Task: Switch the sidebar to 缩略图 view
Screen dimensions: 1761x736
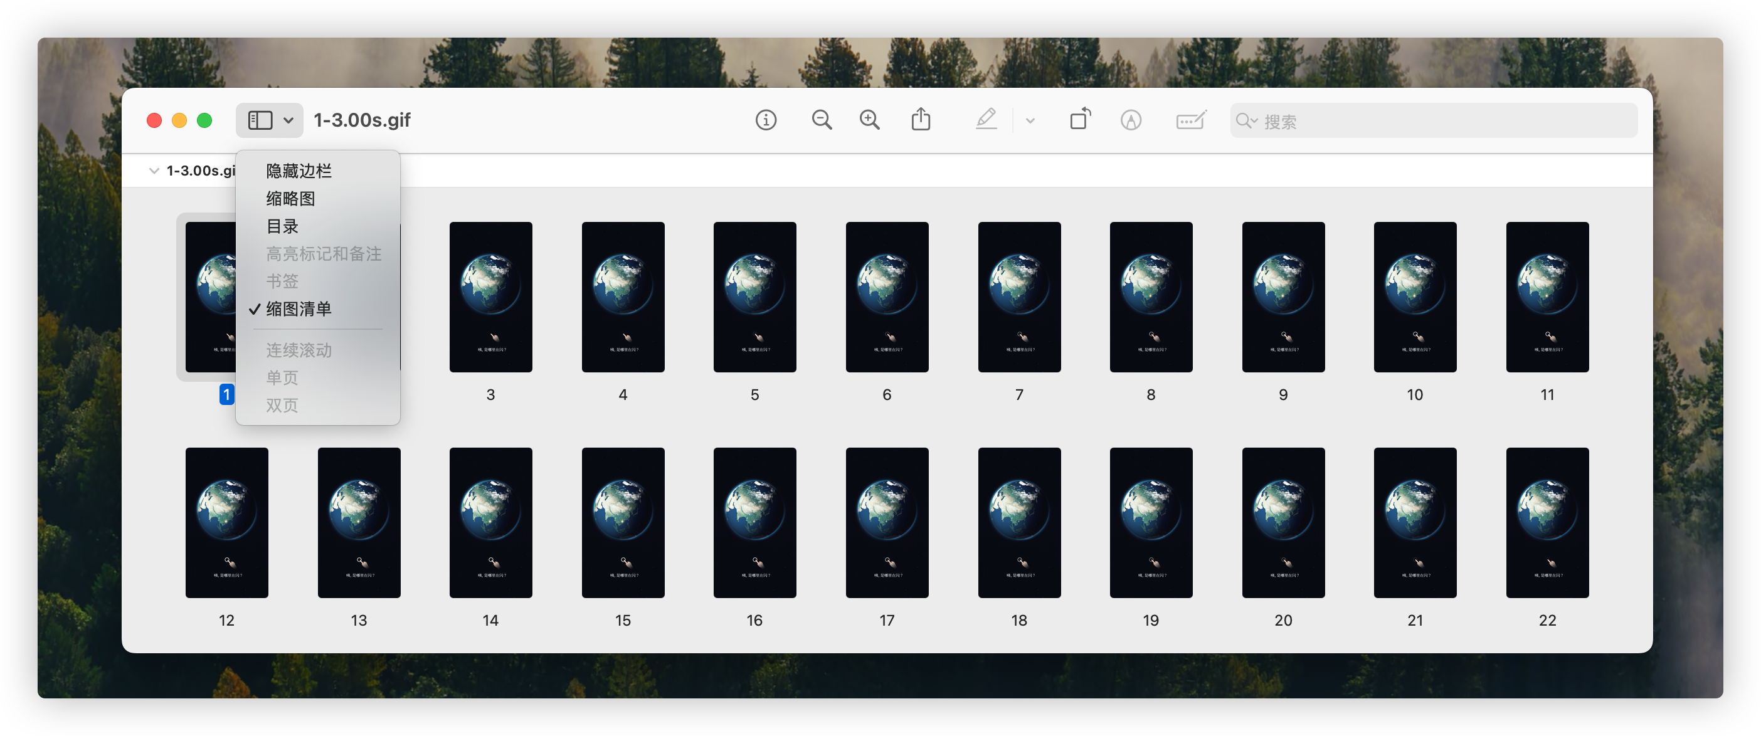Action: 290,199
